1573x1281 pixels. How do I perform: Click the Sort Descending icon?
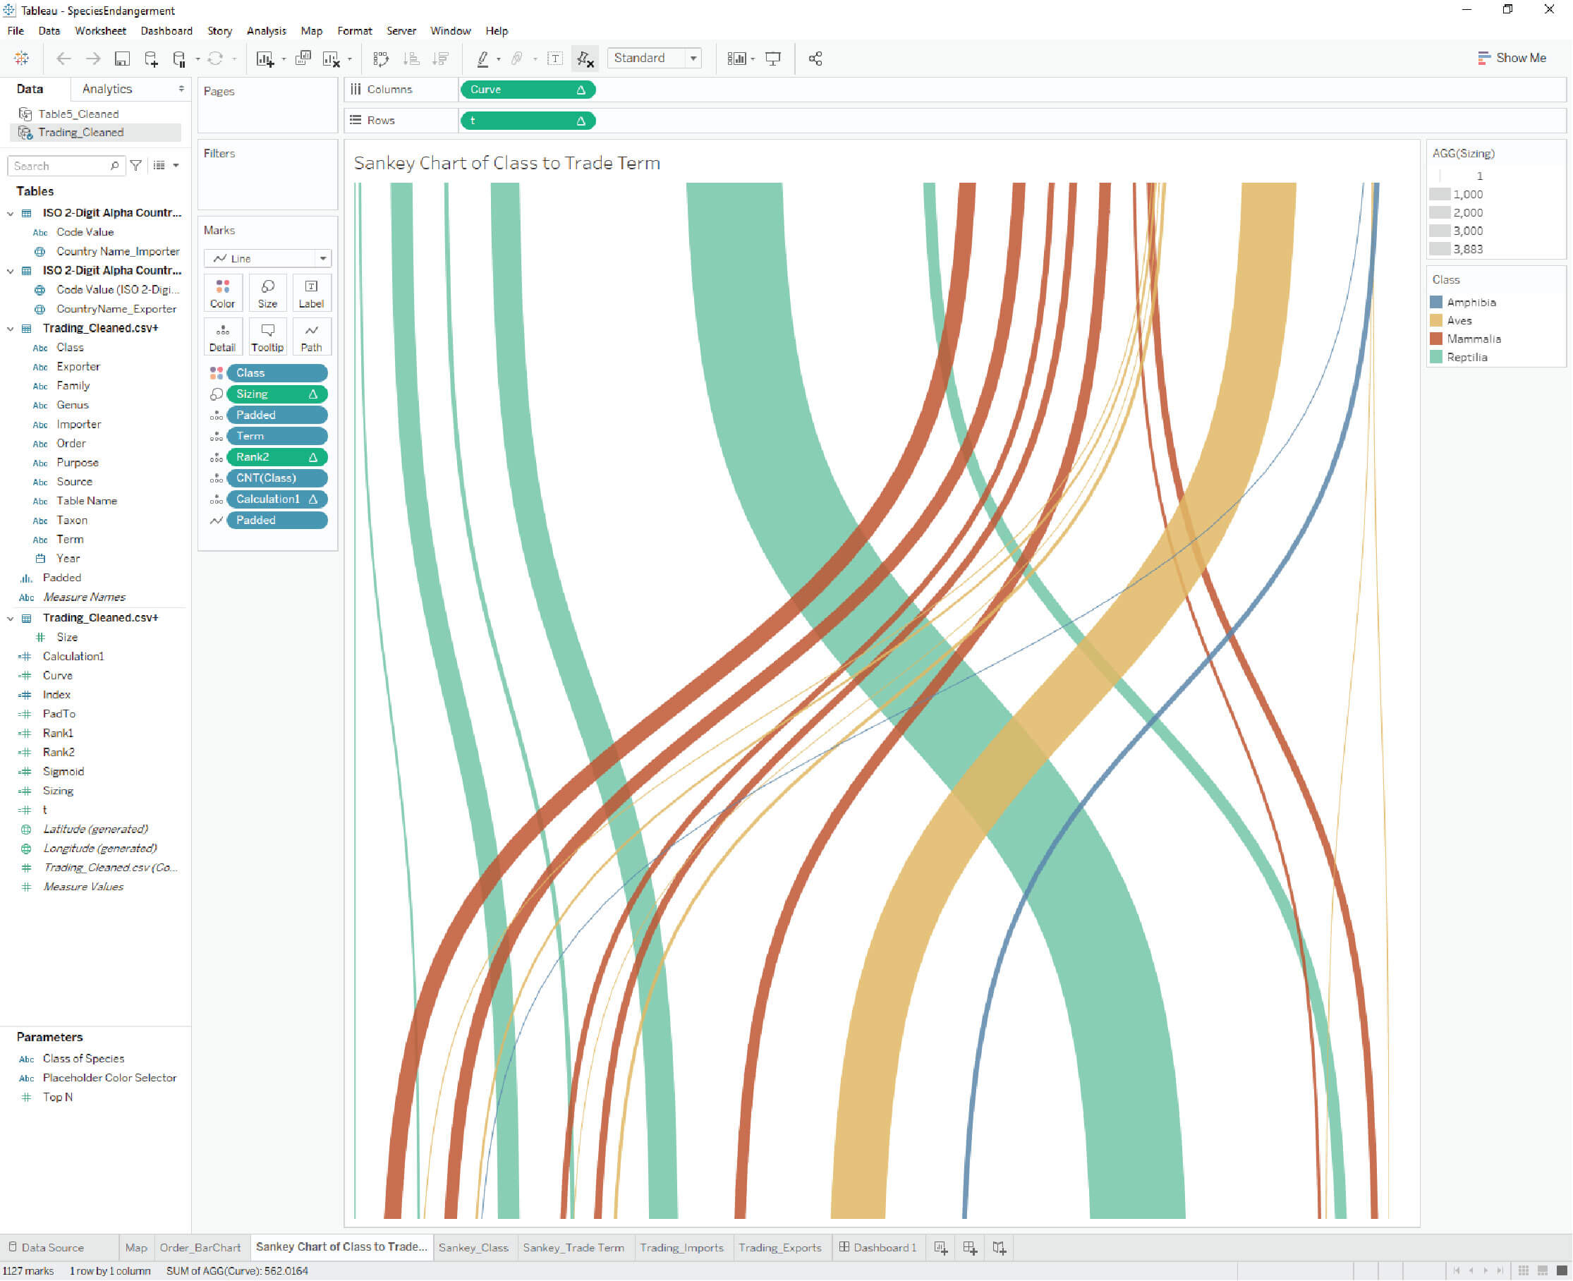(x=440, y=59)
